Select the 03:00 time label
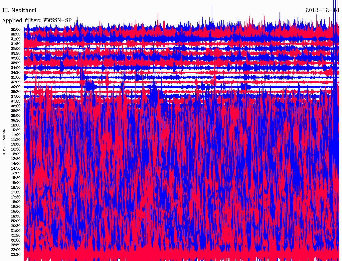The height and width of the screenshot is (261, 342). point(16,58)
